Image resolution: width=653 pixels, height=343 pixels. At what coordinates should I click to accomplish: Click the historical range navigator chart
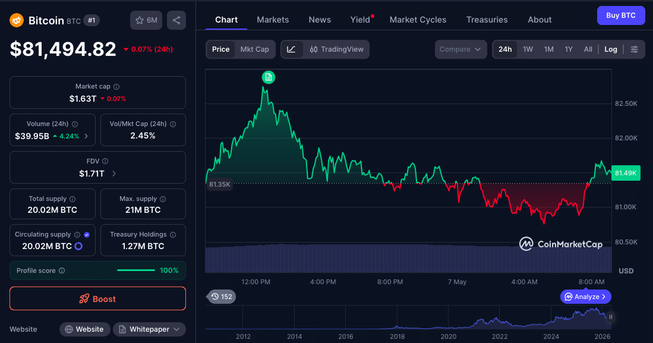[408, 317]
